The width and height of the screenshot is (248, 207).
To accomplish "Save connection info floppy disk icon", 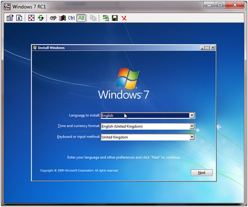I will [115, 18].
